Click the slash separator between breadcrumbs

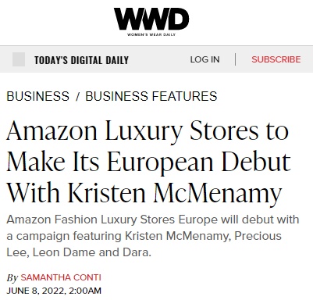(x=77, y=97)
